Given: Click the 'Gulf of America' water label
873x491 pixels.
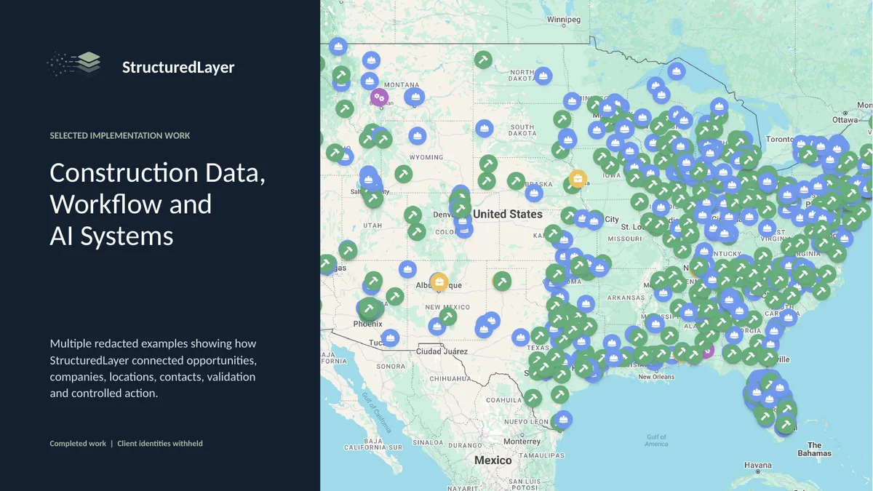Looking at the screenshot, I should tap(656, 440).
